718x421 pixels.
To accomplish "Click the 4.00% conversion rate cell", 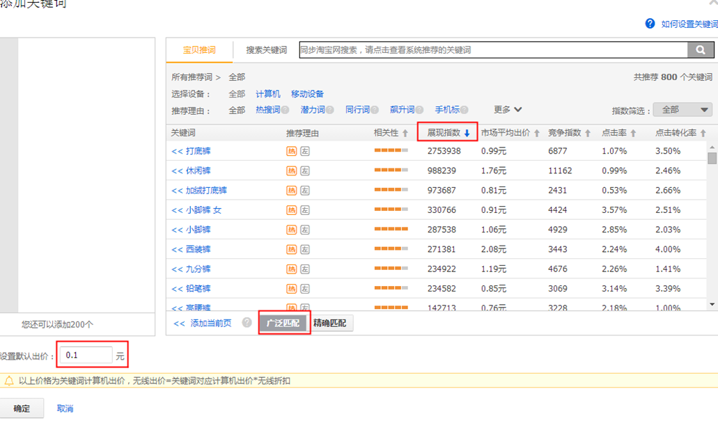I will point(668,249).
